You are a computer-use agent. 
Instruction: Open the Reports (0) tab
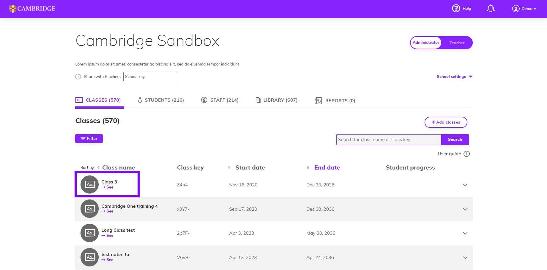[335, 101]
